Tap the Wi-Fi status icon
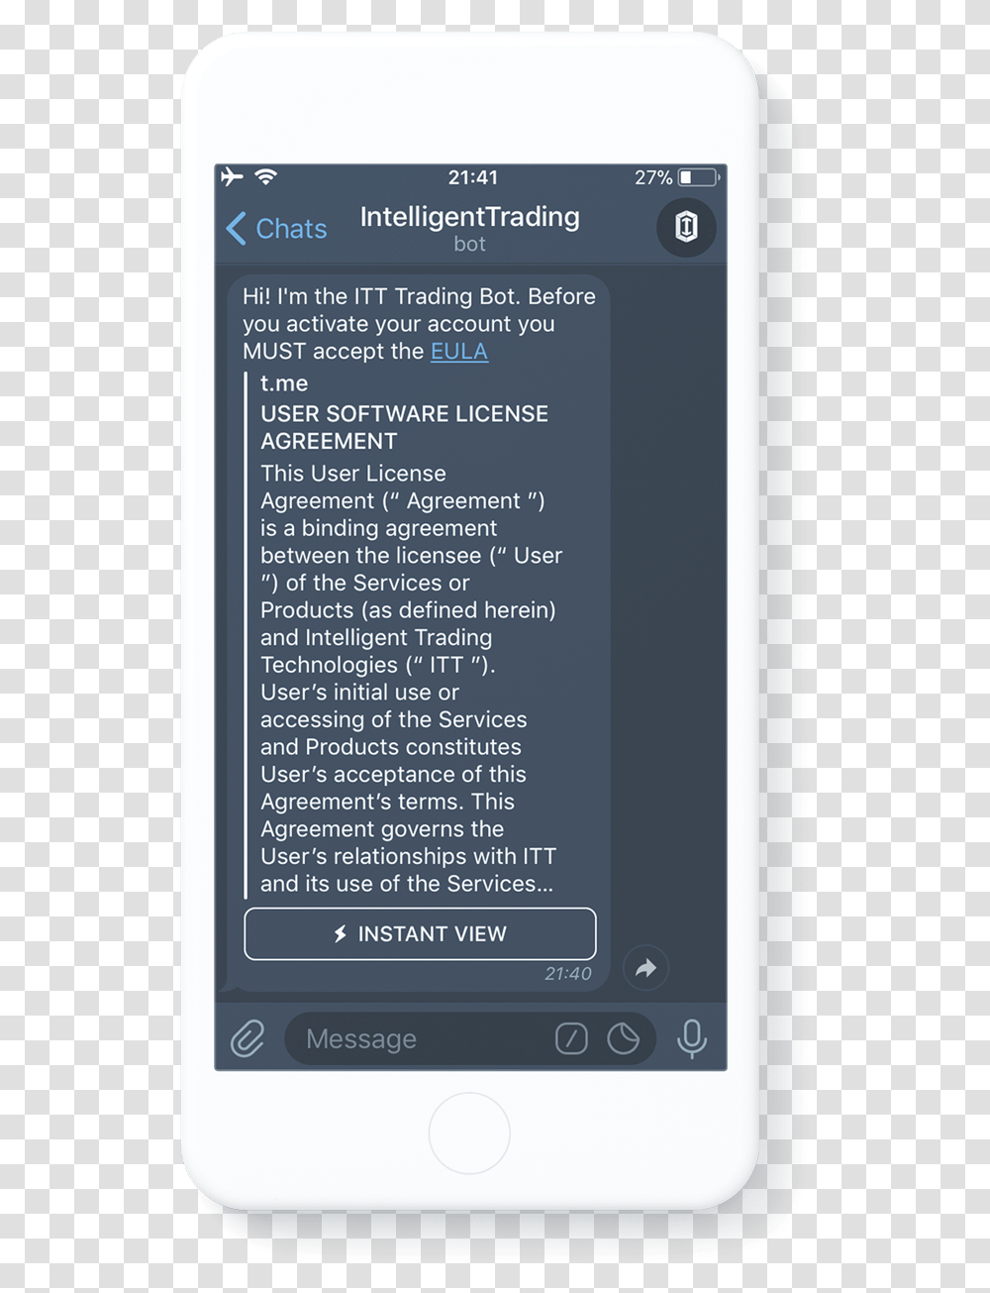Viewport: 990px width, 1293px height. click(x=265, y=177)
